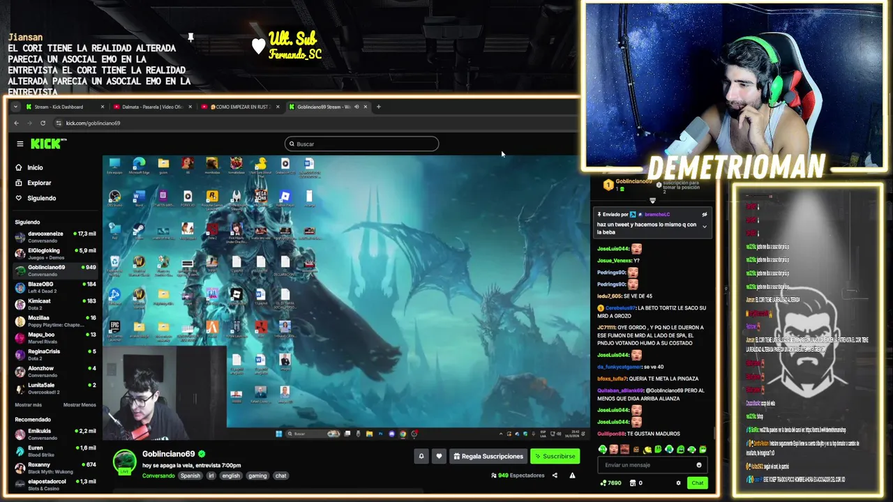Select the irl stream tag
The width and height of the screenshot is (893, 502).
click(211, 476)
